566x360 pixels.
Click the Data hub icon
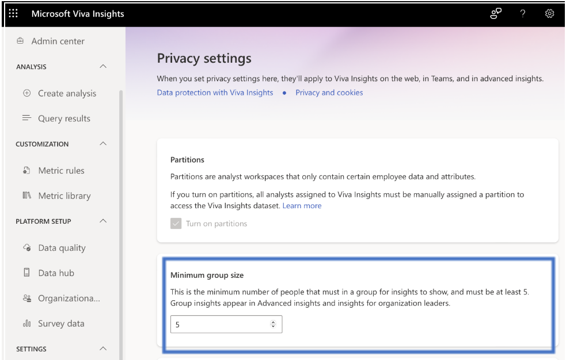point(26,273)
